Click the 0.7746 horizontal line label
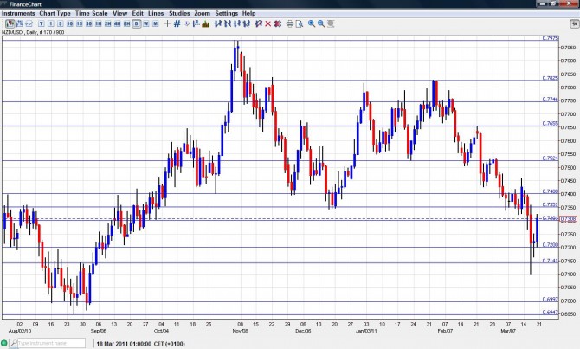The height and width of the screenshot is (349, 580). click(x=551, y=100)
